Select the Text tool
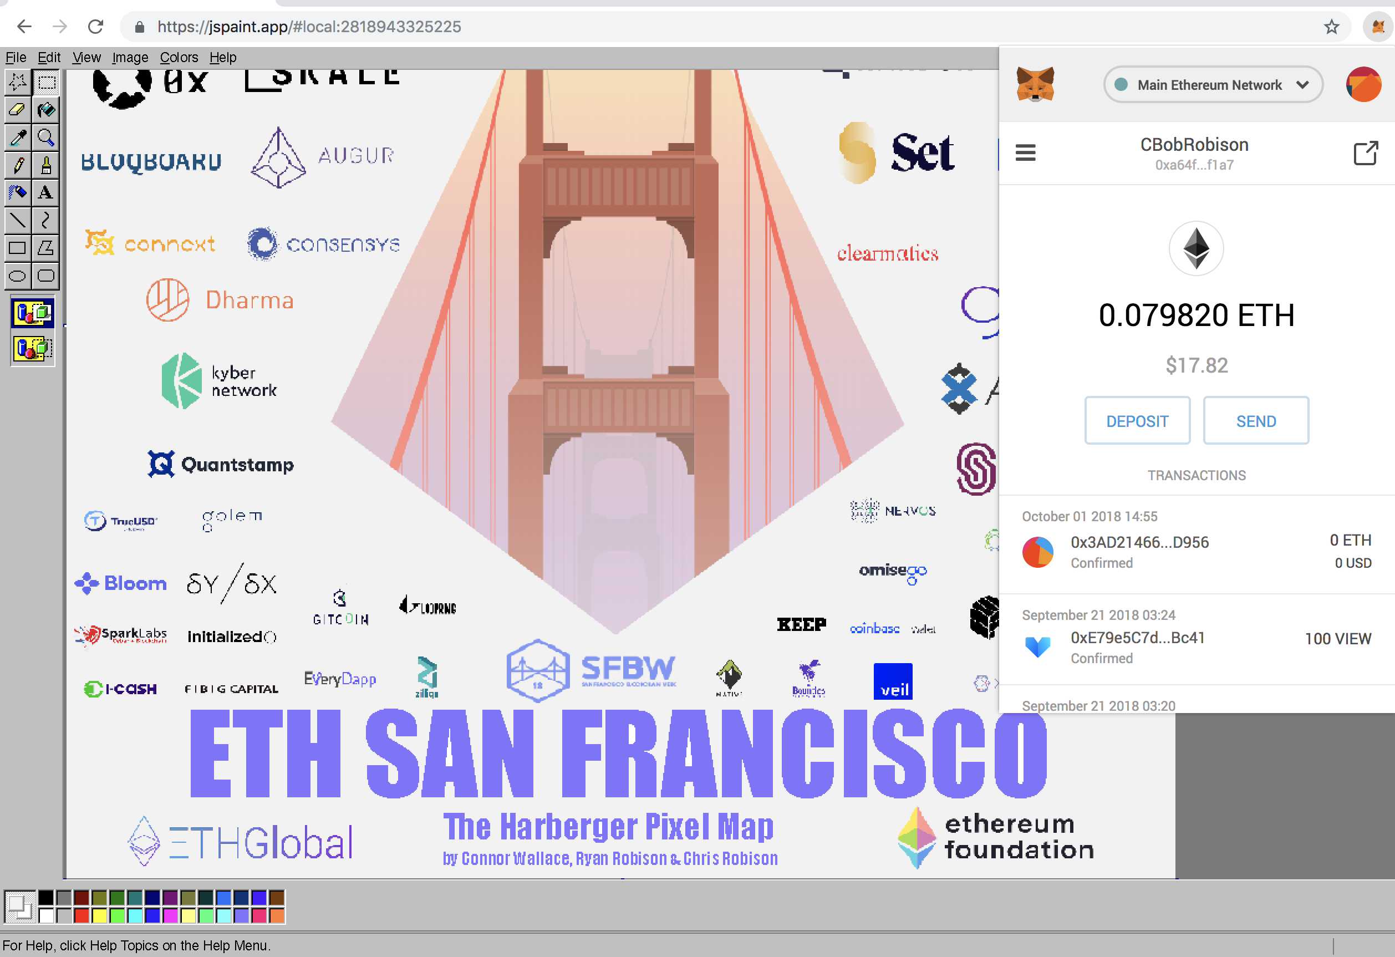This screenshot has height=957, width=1395. (45, 193)
